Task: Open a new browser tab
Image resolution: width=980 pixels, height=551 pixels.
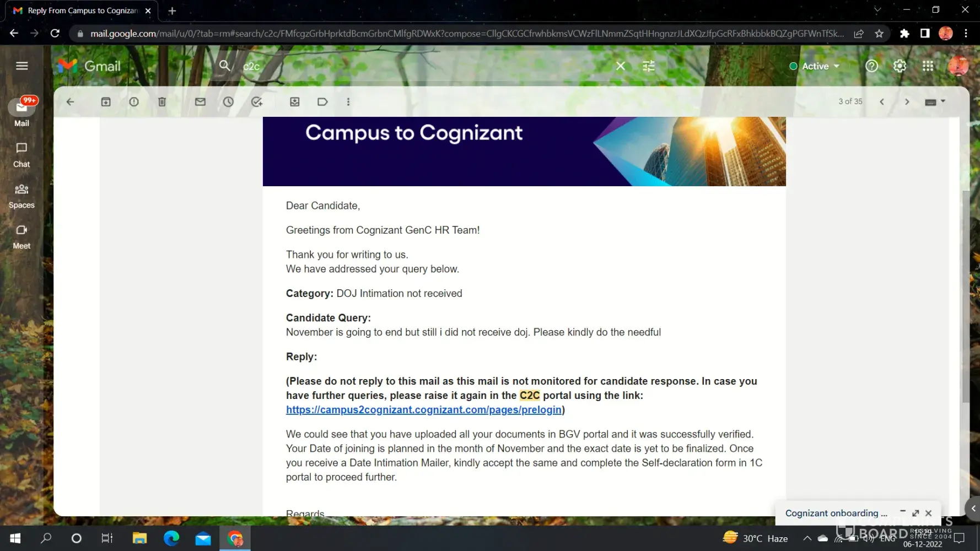Action: click(x=172, y=10)
